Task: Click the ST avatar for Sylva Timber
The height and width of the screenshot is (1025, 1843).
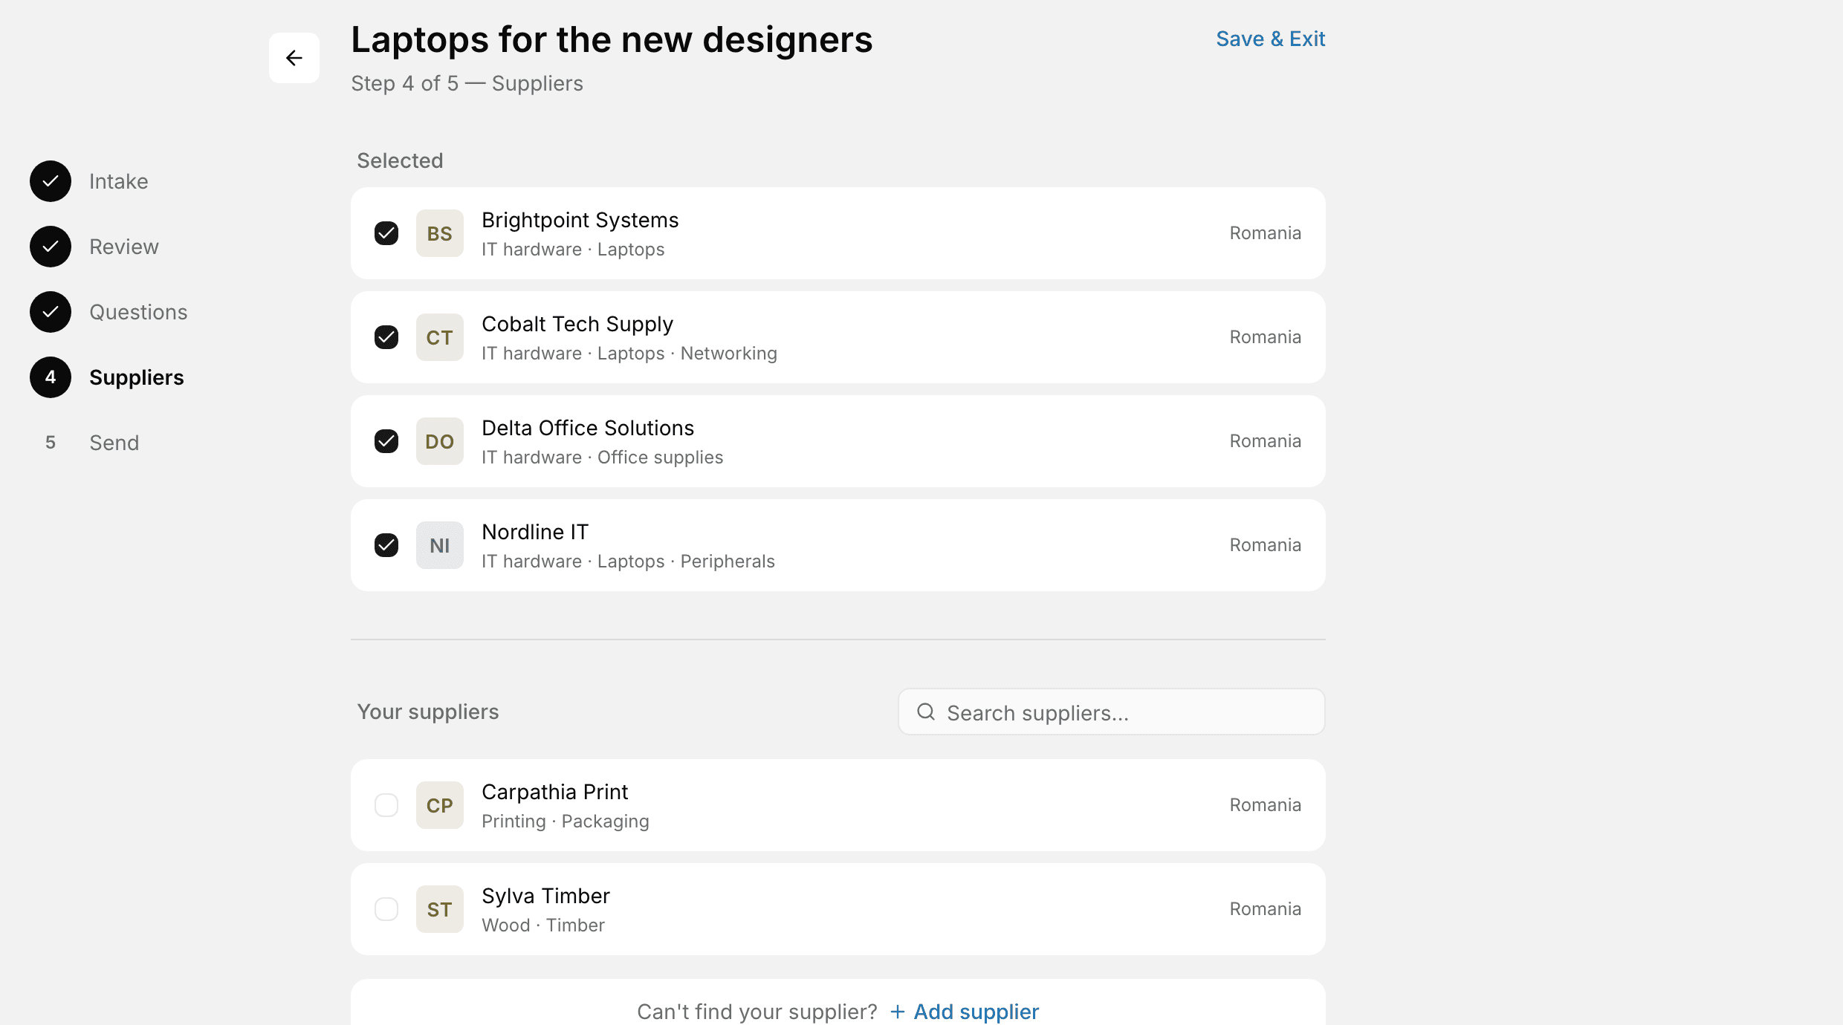Action: coord(440,909)
